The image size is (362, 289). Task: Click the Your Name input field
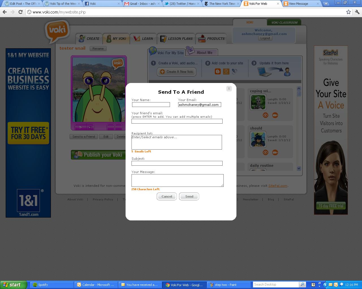coord(151,105)
